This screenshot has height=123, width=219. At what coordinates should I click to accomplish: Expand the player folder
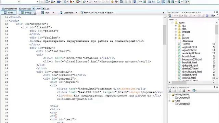pyautogui.click(x=176, y=38)
